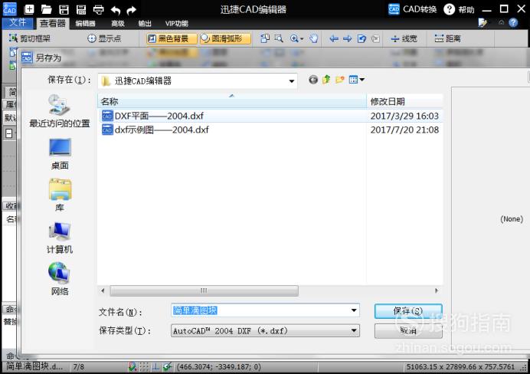Sort by 修改日期 column header
The width and height of the screenshot is (530, 374).
click(404, 101)
